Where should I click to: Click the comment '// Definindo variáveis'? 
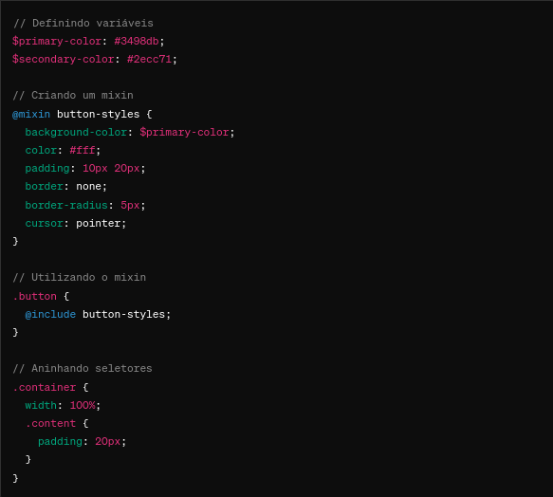(83, 24)
